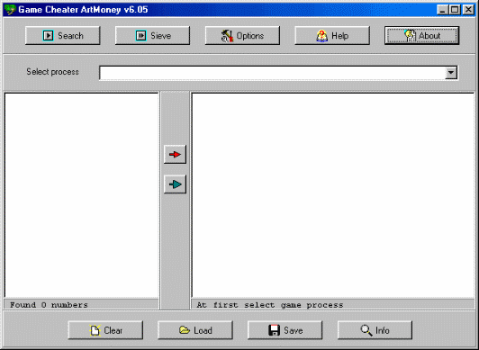The image size is (479, 350).
Task: Click the teal arrow transfer-all button
Action: 175,184
